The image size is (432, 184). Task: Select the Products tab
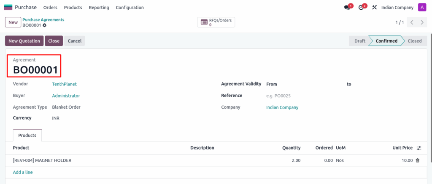click(27, 135)
